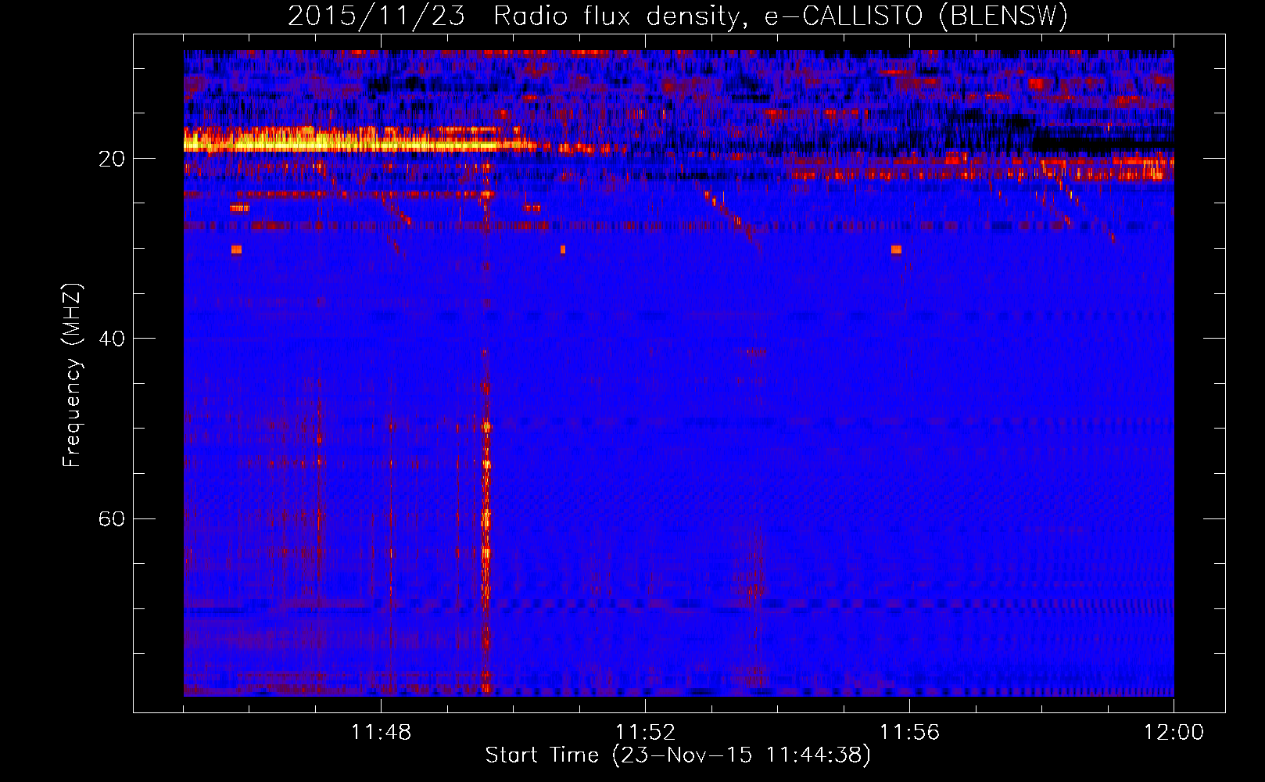Click the 12:00 time tick label
The height and width of the screenshot is (782, 1265).
[1174, 733]
